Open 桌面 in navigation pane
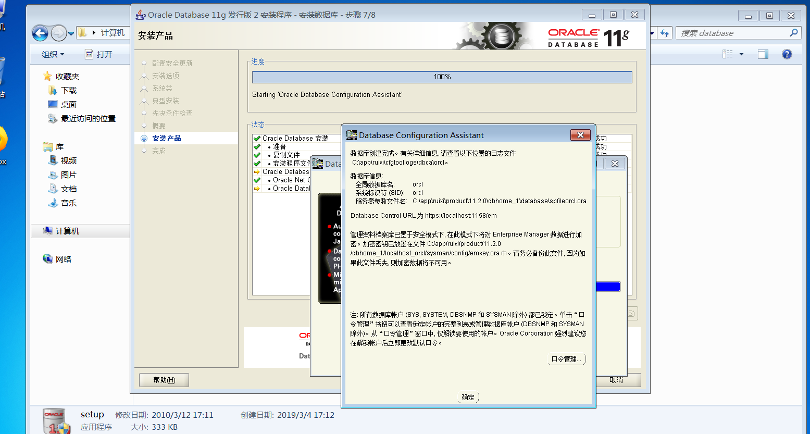 click(69, 104)
